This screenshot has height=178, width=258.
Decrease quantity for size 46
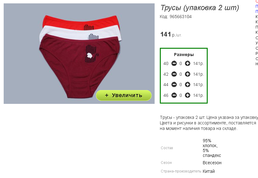coord(174,95)
